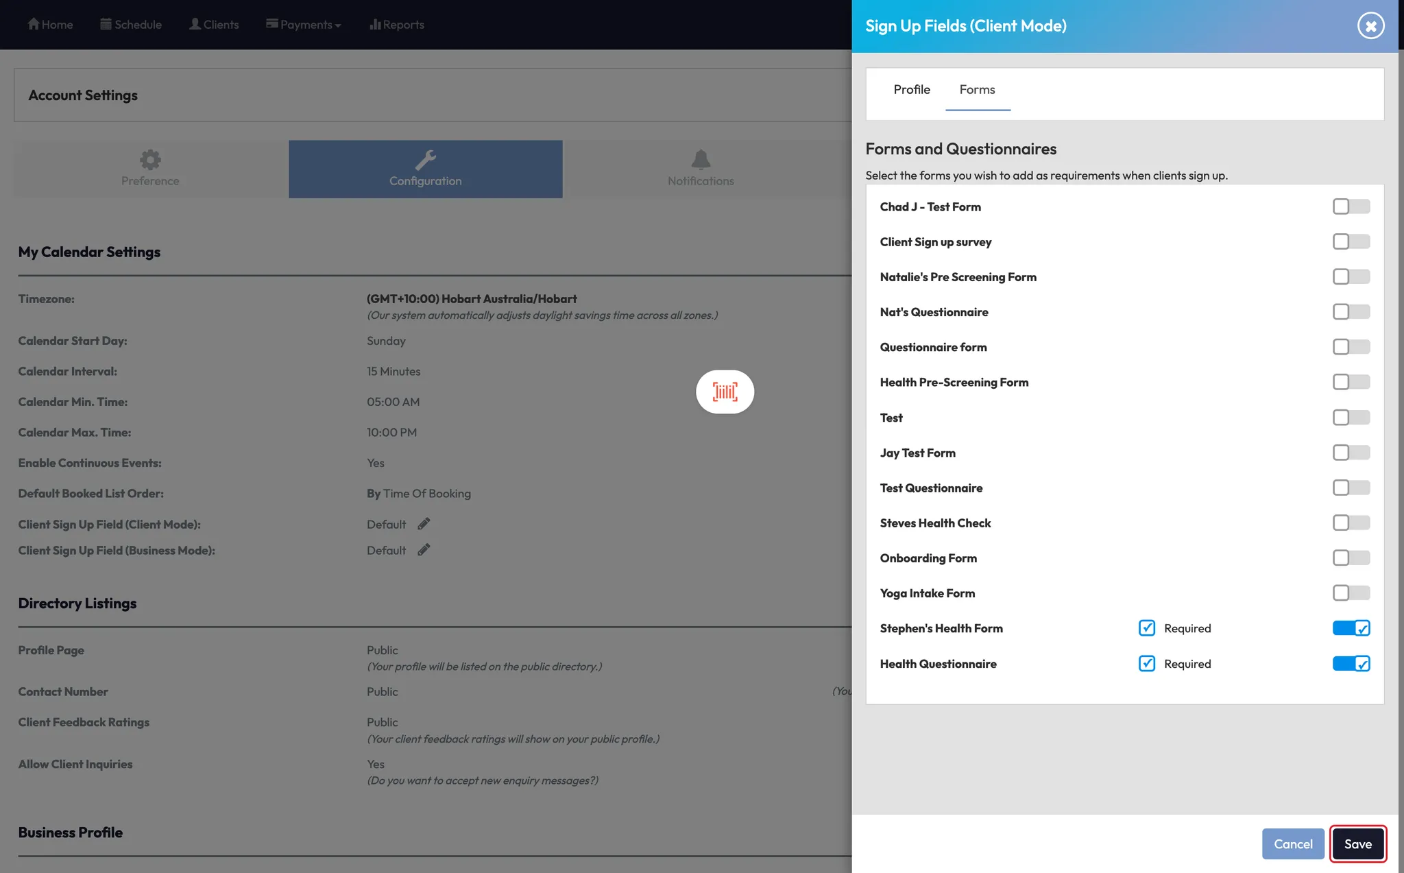The height and width of the screenshot is (873, 1404).
Task: Click pencil icon for Client Mode sign up field
Action: pyautogui.click(x=424, y=524)
